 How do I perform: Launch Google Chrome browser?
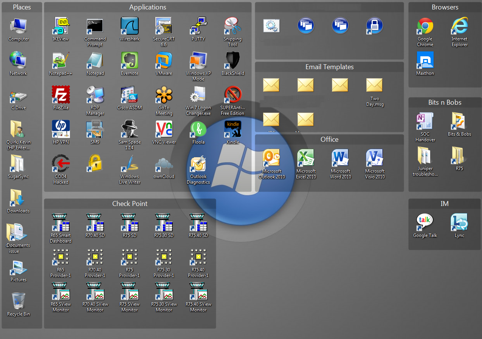tap(425, 26)
